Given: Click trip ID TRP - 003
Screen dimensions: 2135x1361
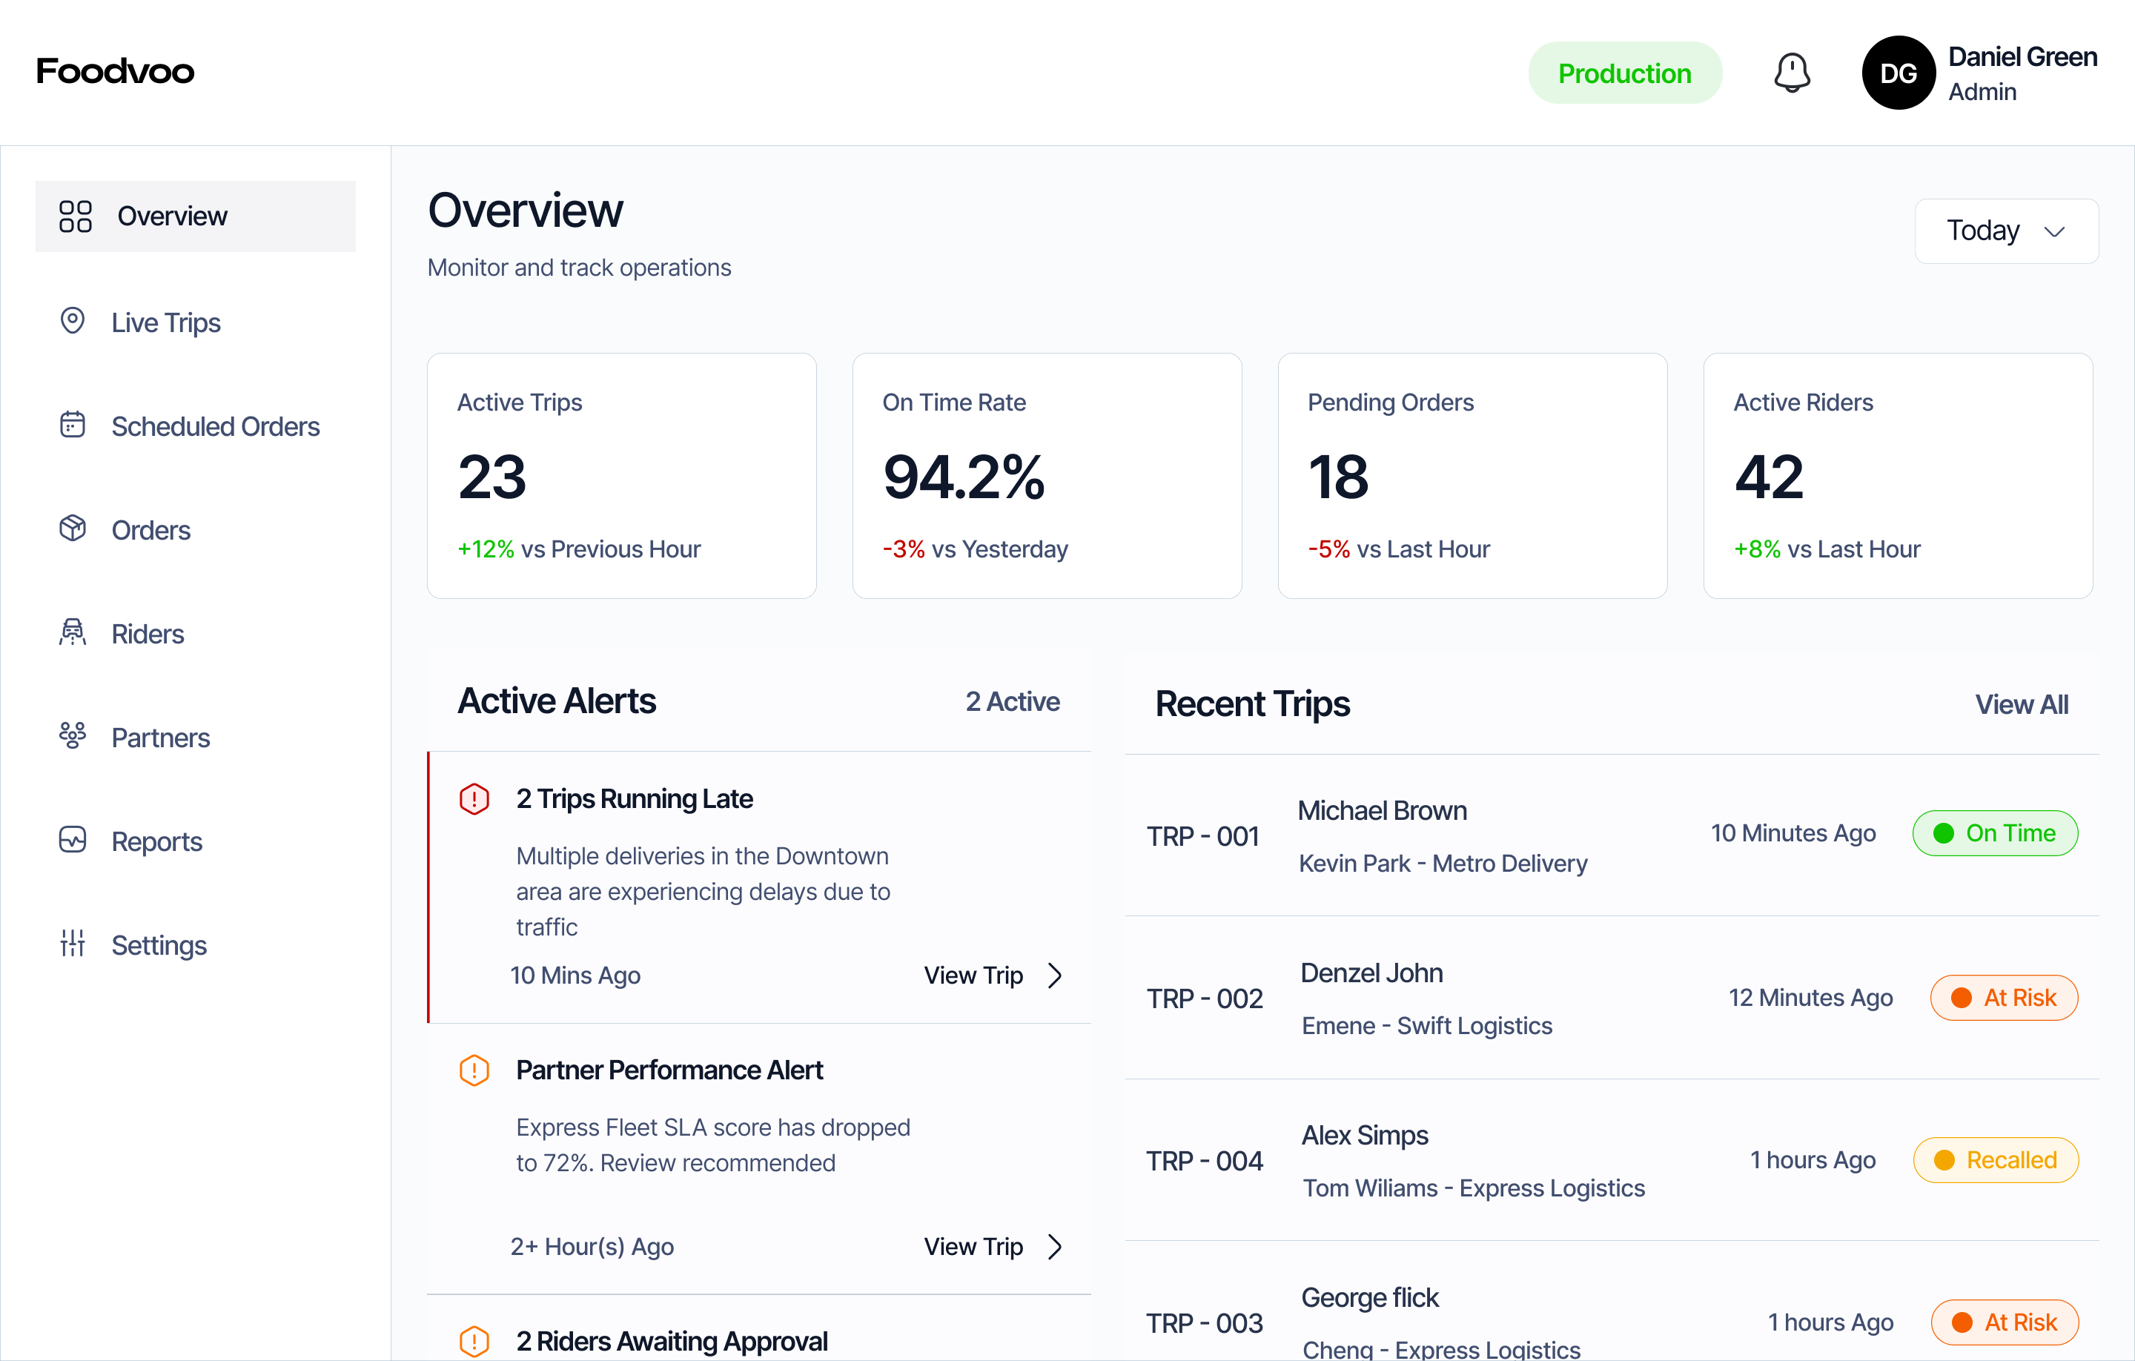Looking at the screenshot, I should click(1205, 1323).
